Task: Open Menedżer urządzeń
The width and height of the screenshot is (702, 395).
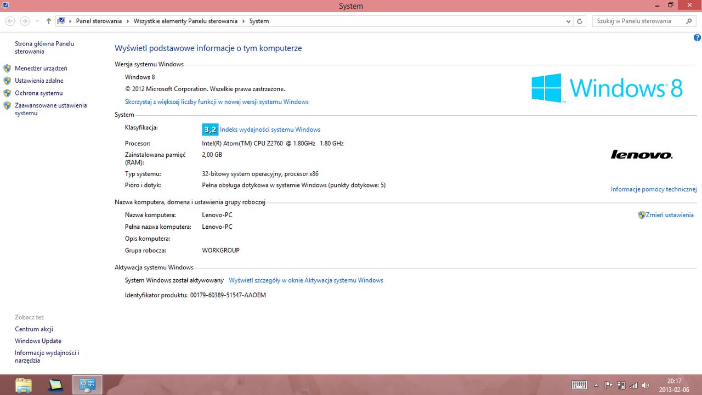Action: coord(41,69)
